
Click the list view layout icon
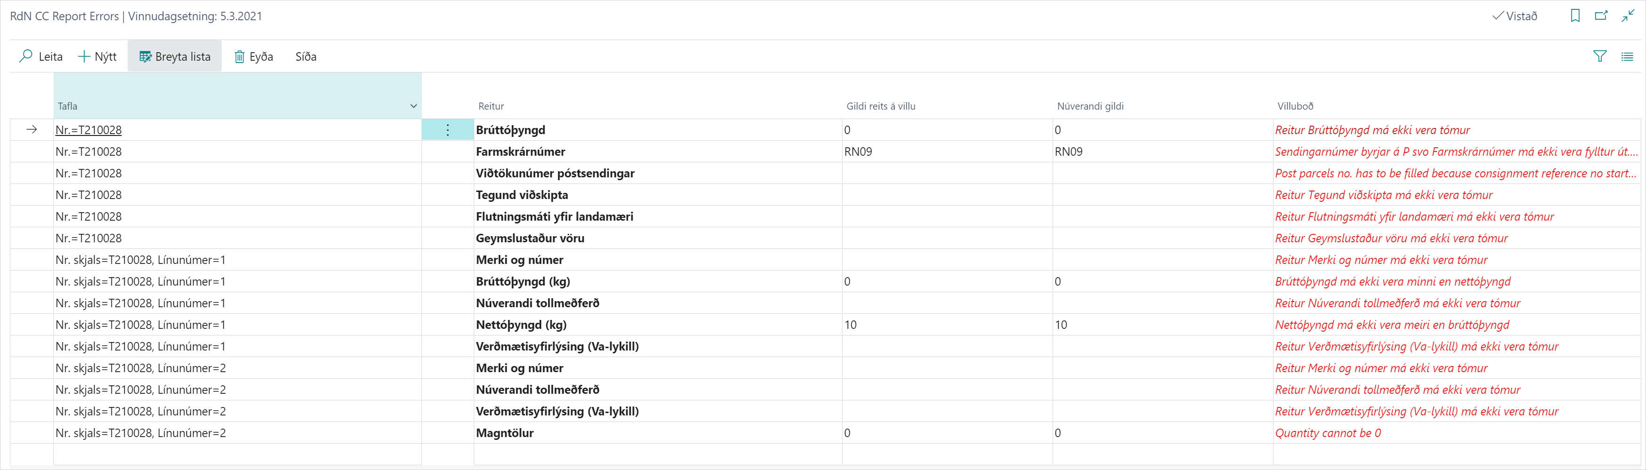(x=1627, y=56)
